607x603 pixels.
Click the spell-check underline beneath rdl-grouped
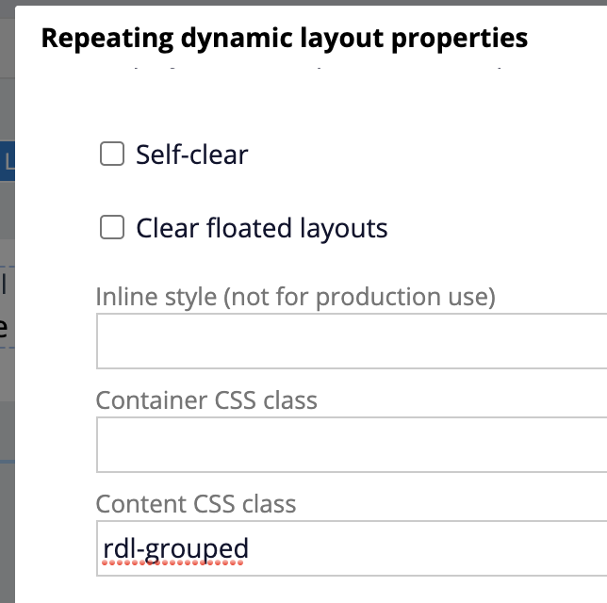coord(172,562)
